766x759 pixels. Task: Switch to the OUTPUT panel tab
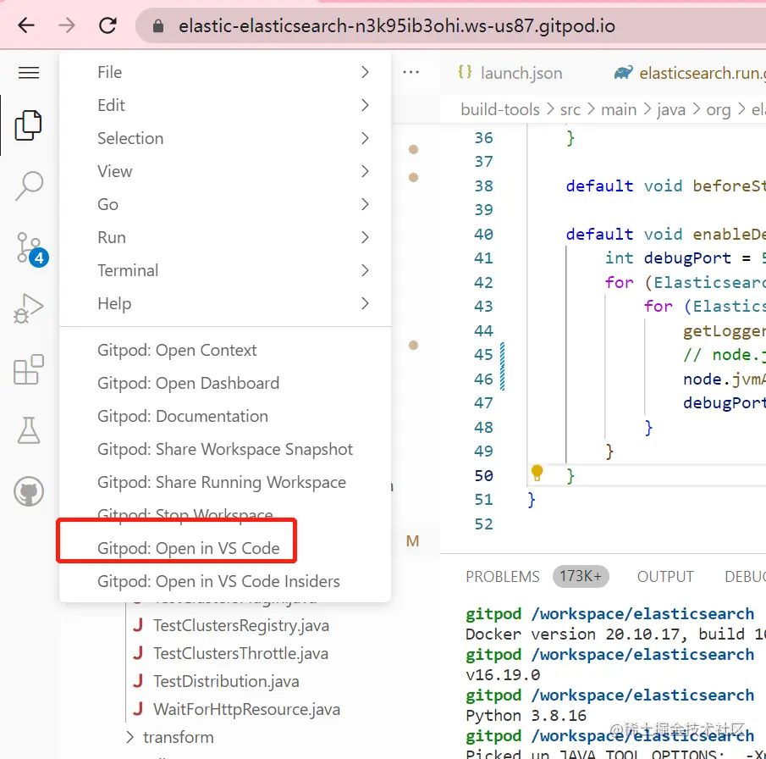tap(665, 576)
